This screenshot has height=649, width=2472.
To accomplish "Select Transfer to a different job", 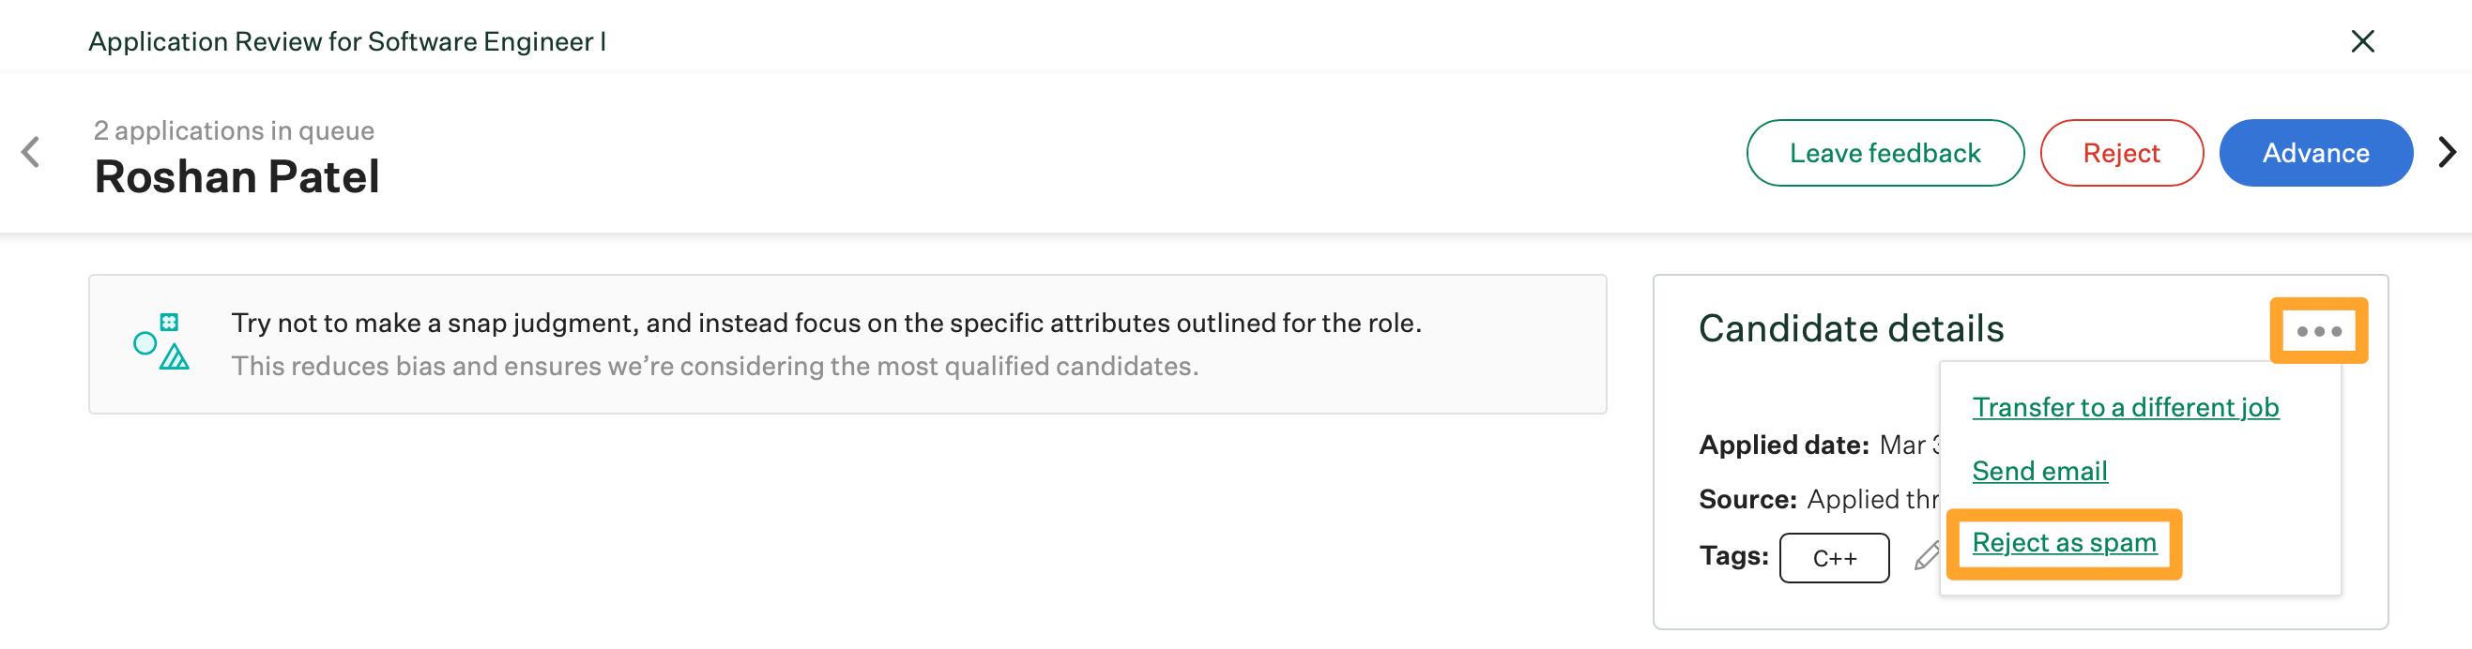I will point(2125,407).
